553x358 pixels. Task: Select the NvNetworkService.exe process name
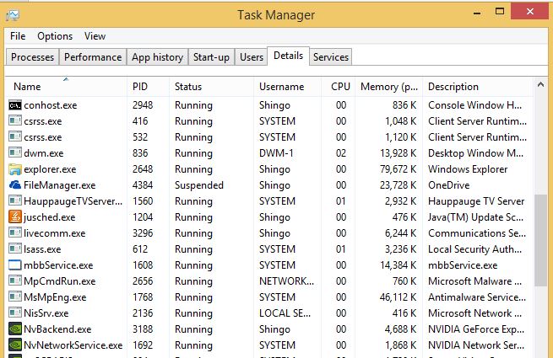click(73, 345)
